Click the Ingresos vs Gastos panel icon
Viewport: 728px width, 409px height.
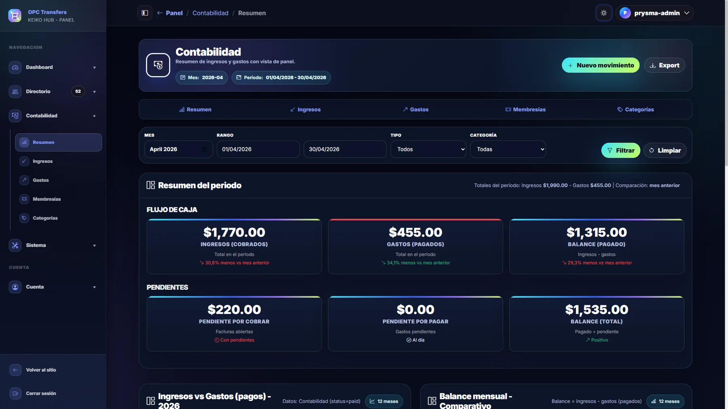tap(150, 401)
